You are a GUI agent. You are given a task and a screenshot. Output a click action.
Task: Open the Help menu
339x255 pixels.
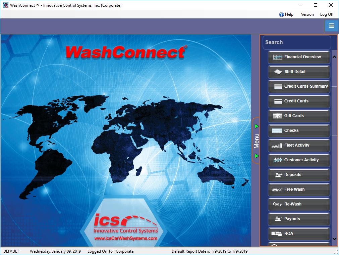[286, 14]
